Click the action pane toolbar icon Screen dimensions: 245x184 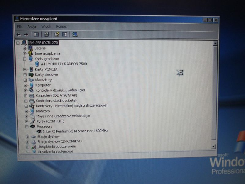(65, 35)
